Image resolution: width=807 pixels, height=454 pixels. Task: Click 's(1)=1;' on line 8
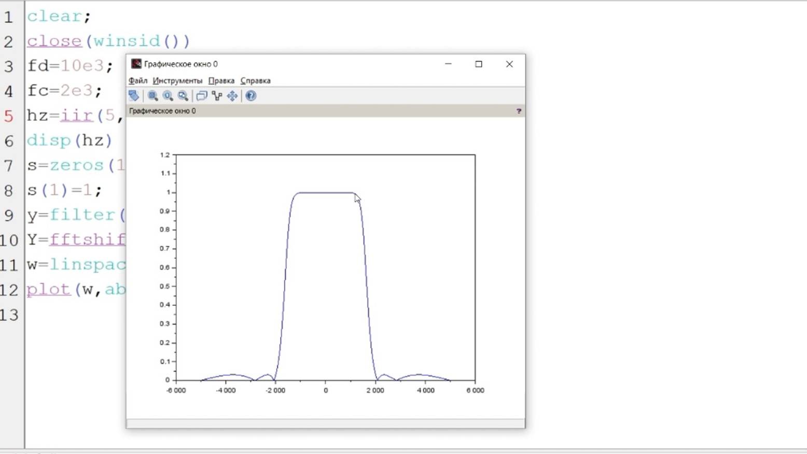tap(65, 190)
